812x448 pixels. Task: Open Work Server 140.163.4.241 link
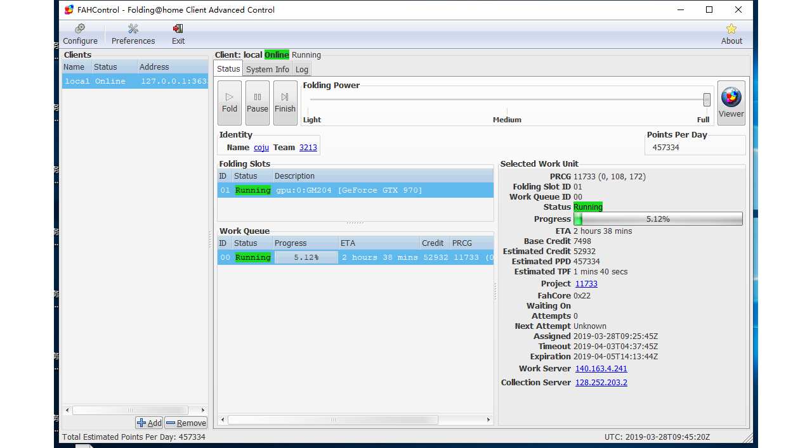601,369
